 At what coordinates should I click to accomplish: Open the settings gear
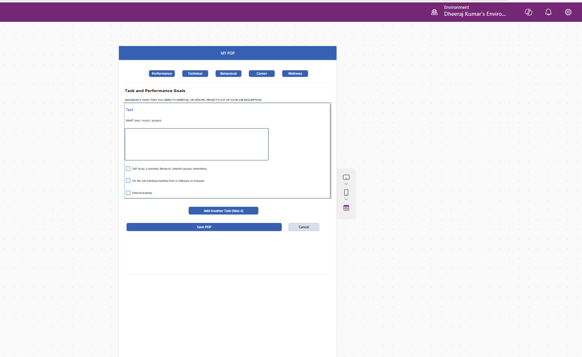point(568,12)
